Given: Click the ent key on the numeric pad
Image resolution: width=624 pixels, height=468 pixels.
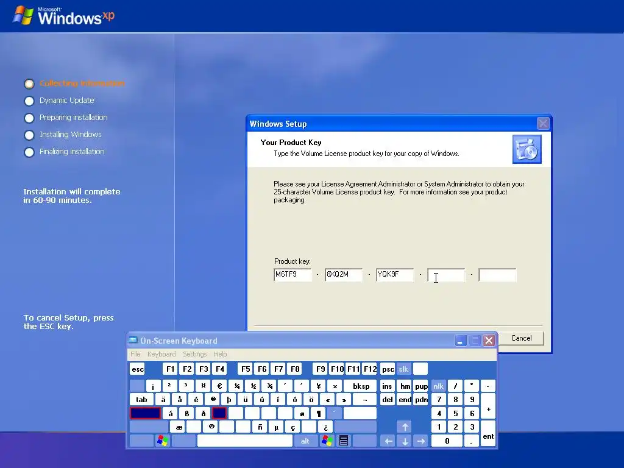Looking at the screenshot, I should 488,434.
